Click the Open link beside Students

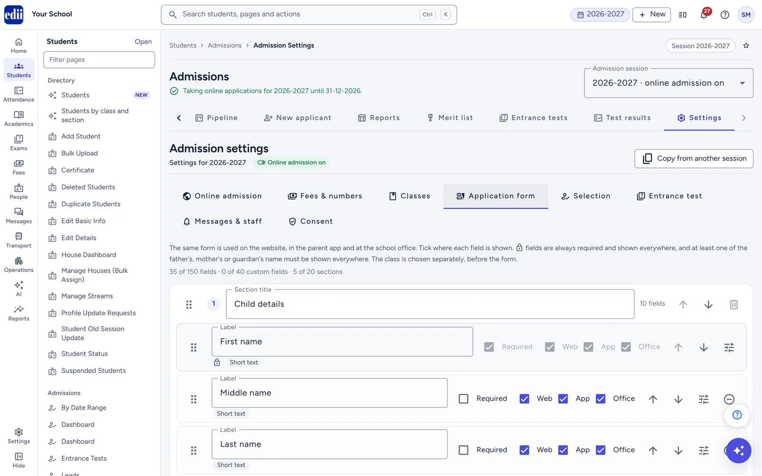pos(143,42)
